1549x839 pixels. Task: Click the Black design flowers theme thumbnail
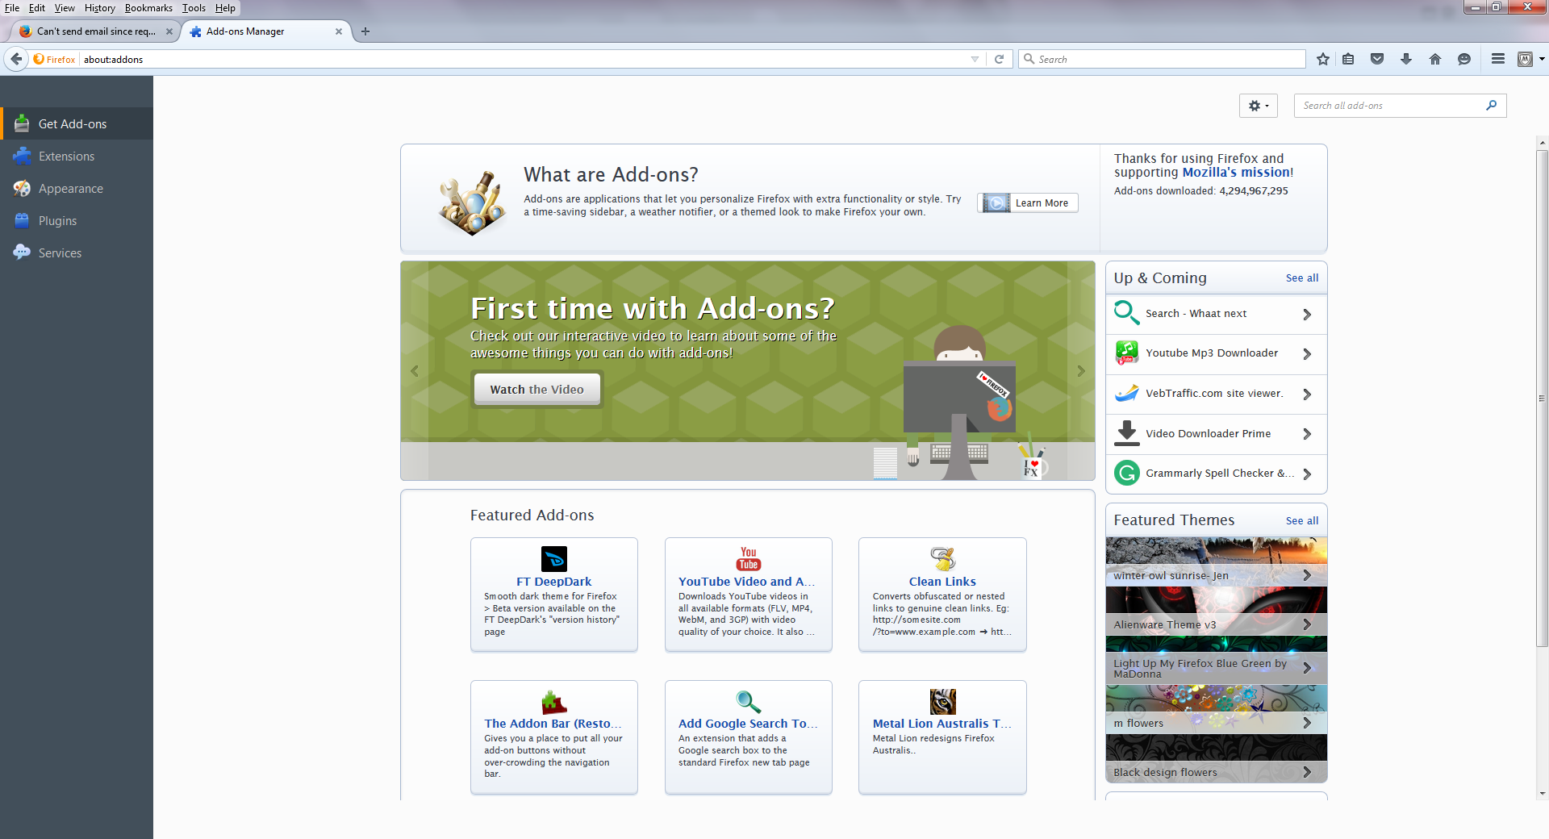(x=1216, y=758)
